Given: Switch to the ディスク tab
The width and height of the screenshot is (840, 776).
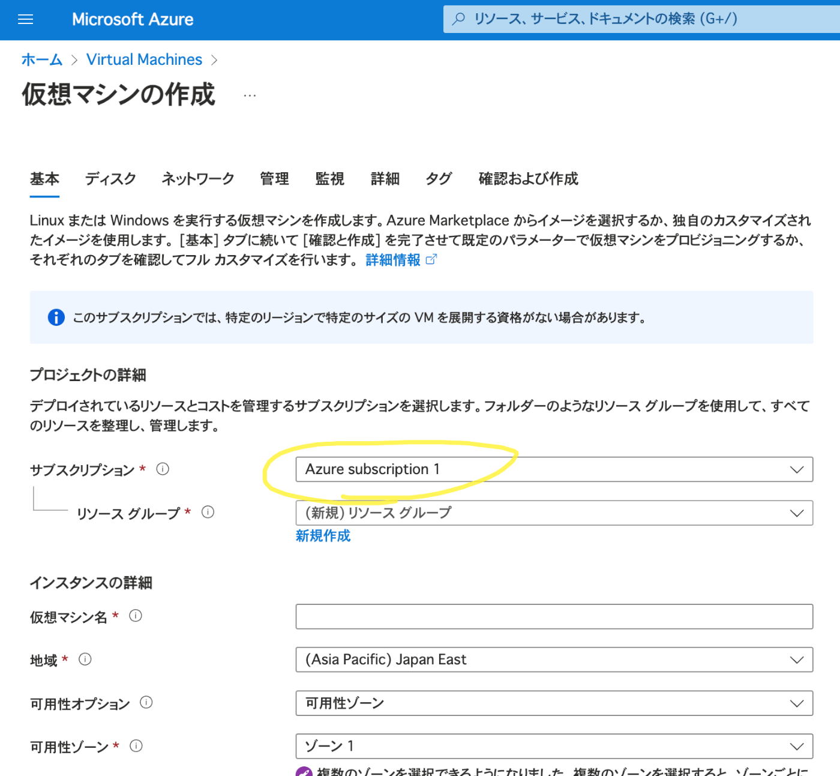Looking at the screenshot, I should (111, 179).
